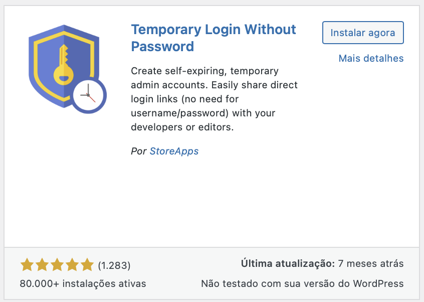Click the 80.000+ instalações ativas text

pyautogui.click(x=83, y=283)
